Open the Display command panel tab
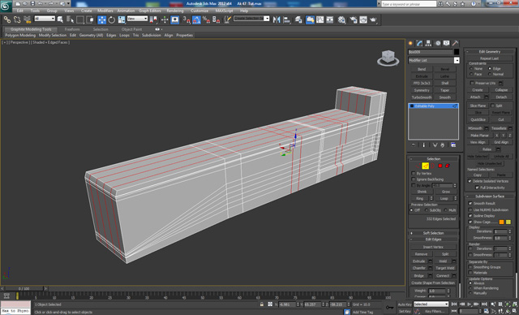This screenshot has width=519, height=315. coord(446,43)
